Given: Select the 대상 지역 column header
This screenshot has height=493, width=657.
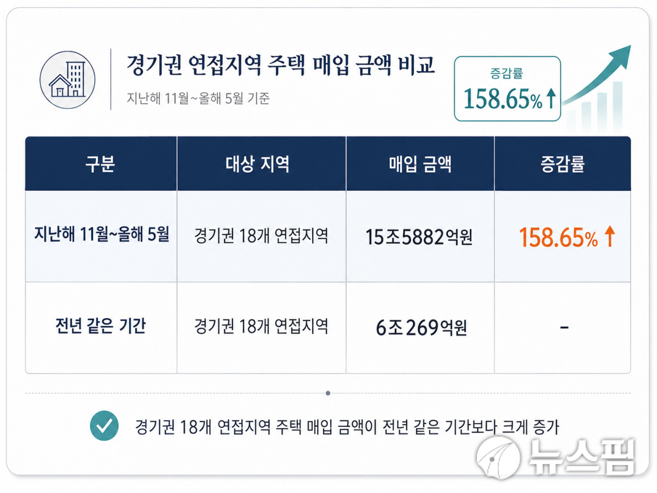Looking at the screenshot, I should (262, 164).
